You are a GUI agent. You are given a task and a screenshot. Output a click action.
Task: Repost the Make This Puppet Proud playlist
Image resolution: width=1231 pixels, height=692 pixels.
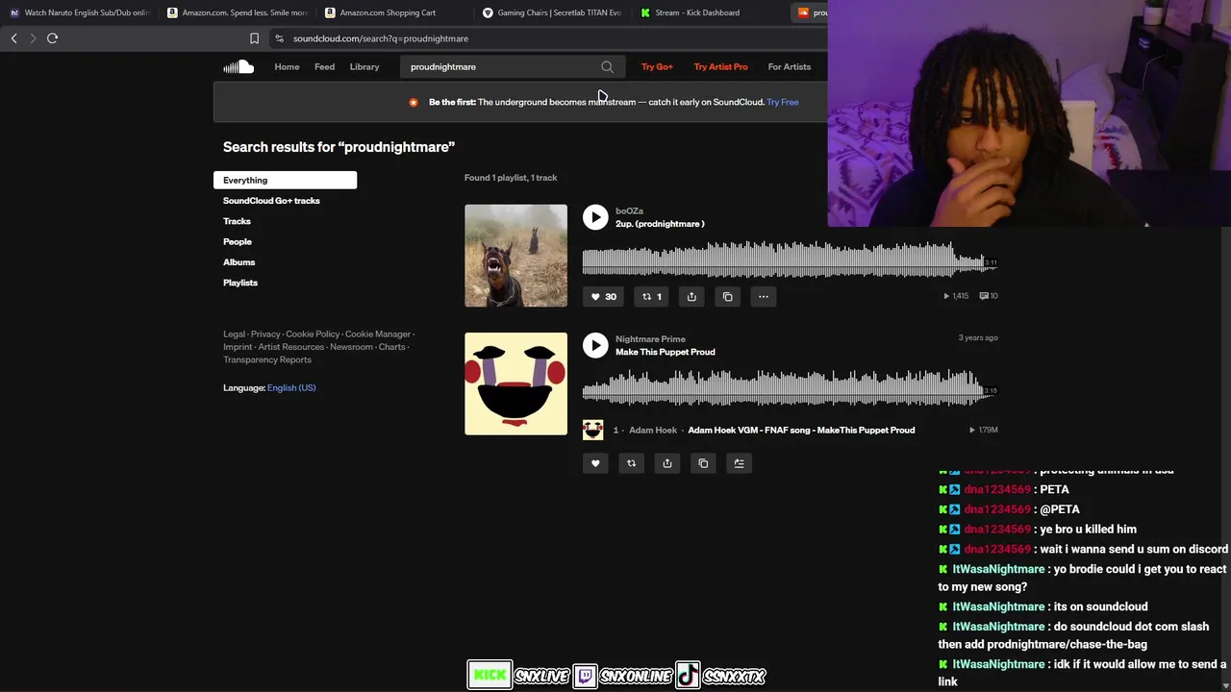point(631,463)
